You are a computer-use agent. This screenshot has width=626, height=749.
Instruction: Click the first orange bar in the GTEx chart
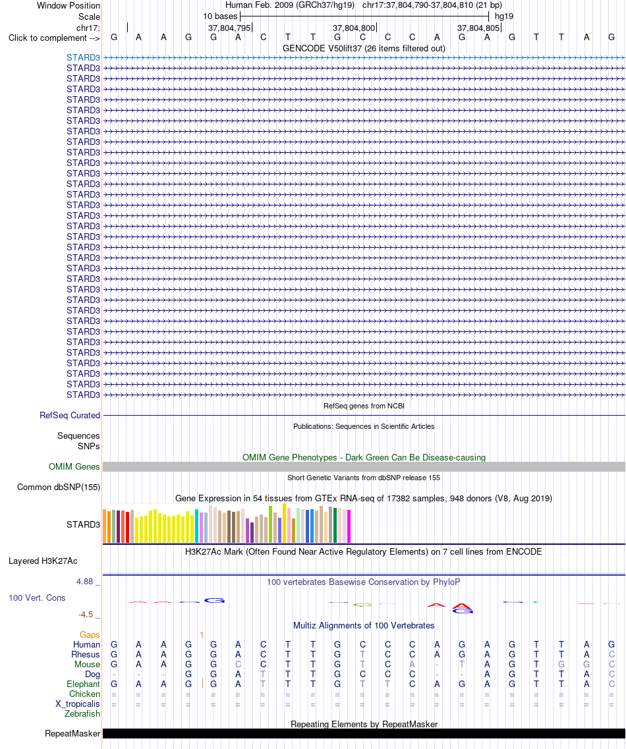(x=105, y=526)
